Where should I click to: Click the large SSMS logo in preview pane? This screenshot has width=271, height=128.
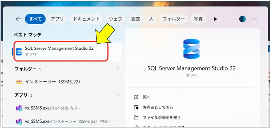(191, 49)
